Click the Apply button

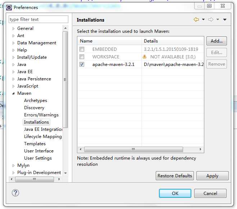pyautogui.click(x=212, y=176)
